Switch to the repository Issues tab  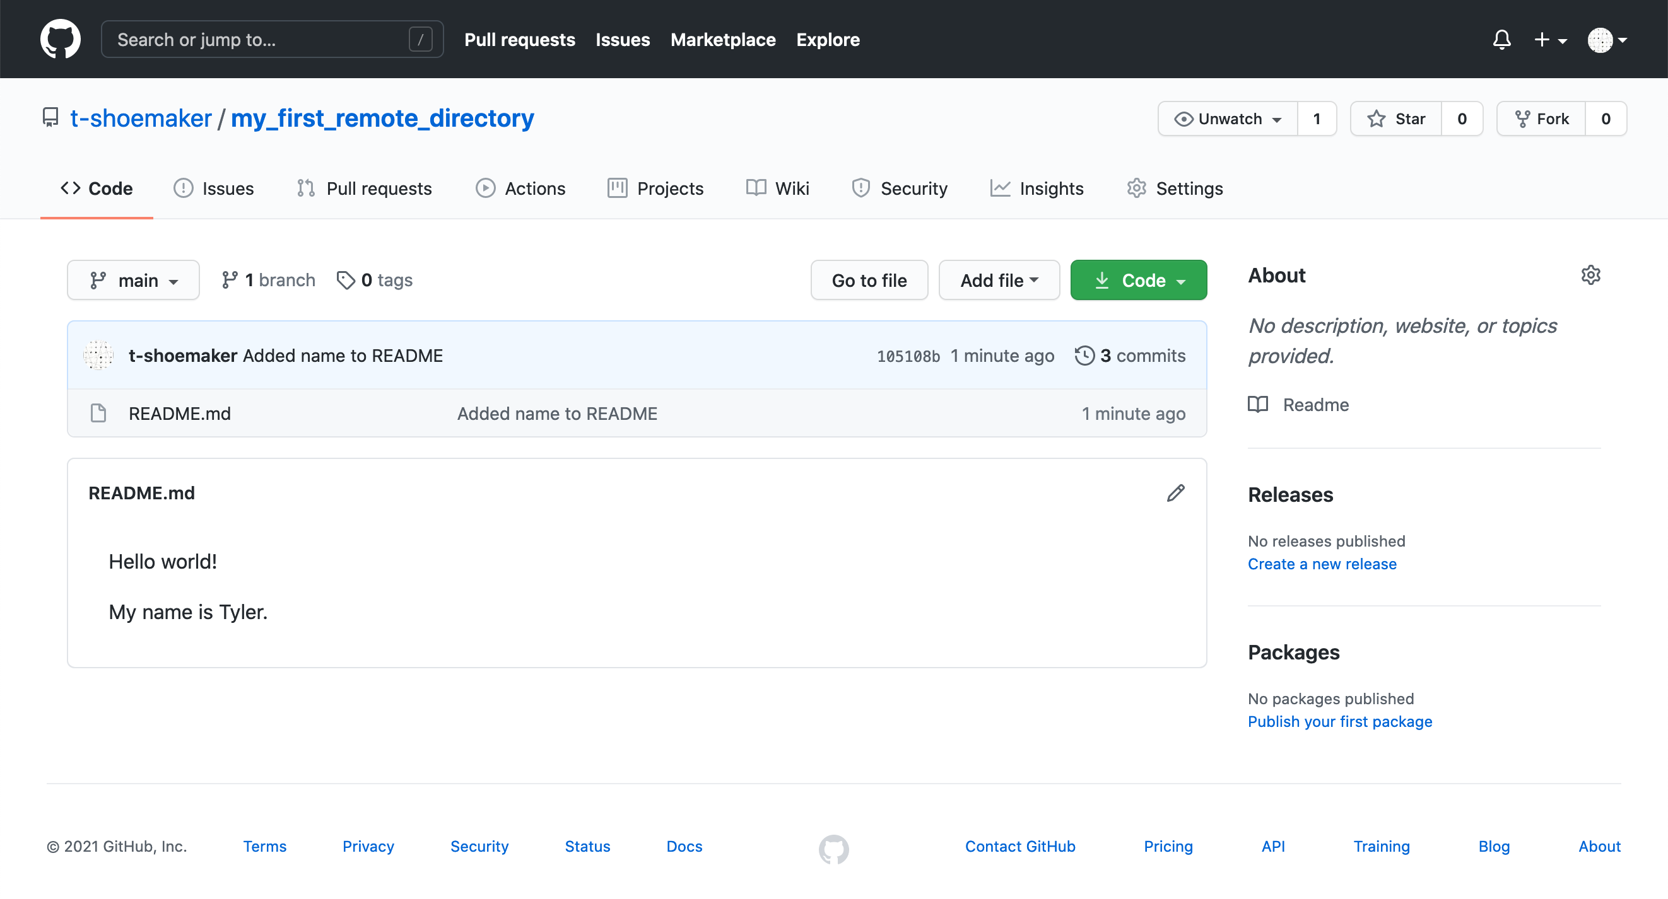pyautogui.click(x=214, y=188)
